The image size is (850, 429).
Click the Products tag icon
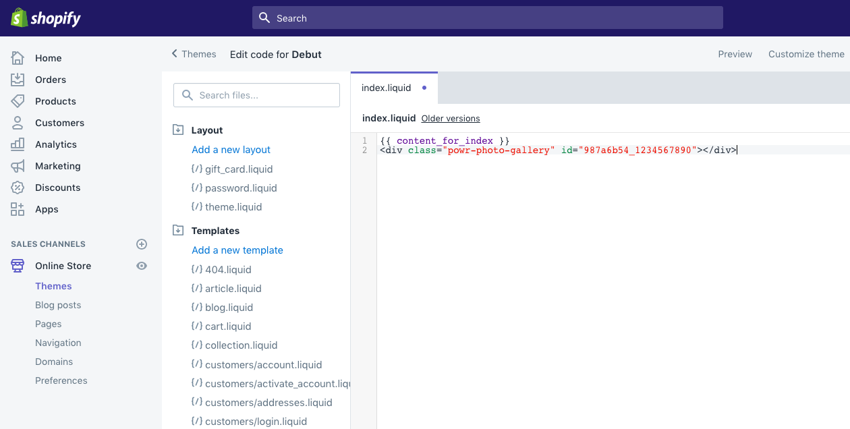point(18,101)
